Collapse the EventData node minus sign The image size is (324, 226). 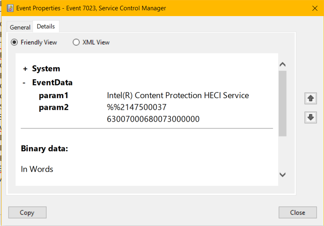click(24, 82)
